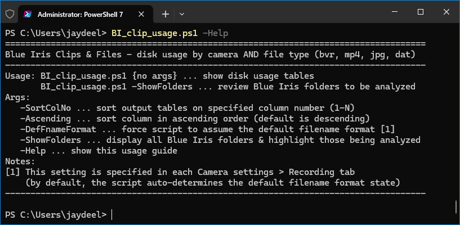The width and height of the screenshot is (460, 225).
Task: Click the -SortColNo argument text
Action: (x=46, y=108)
